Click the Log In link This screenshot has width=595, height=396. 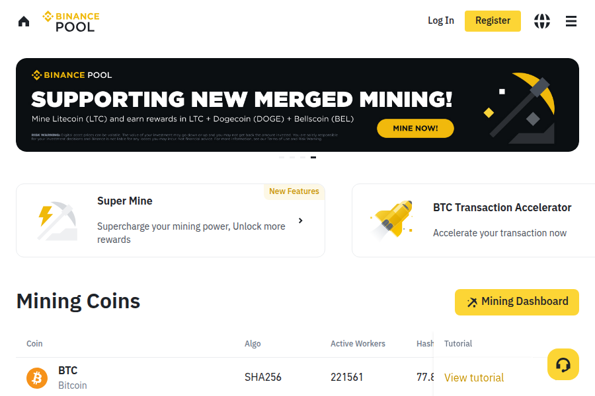click(x=441, y=20)
